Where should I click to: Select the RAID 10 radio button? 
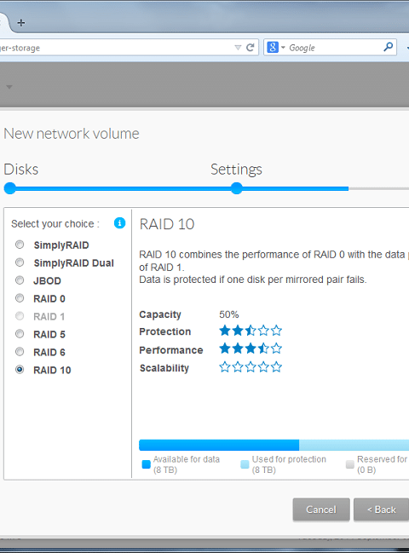[x=20, y=370]
